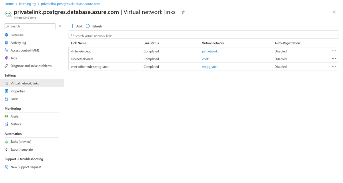Click the Private DNS zone resource icon
Viewport: 343px width, 183px height.
pos(8,14)
